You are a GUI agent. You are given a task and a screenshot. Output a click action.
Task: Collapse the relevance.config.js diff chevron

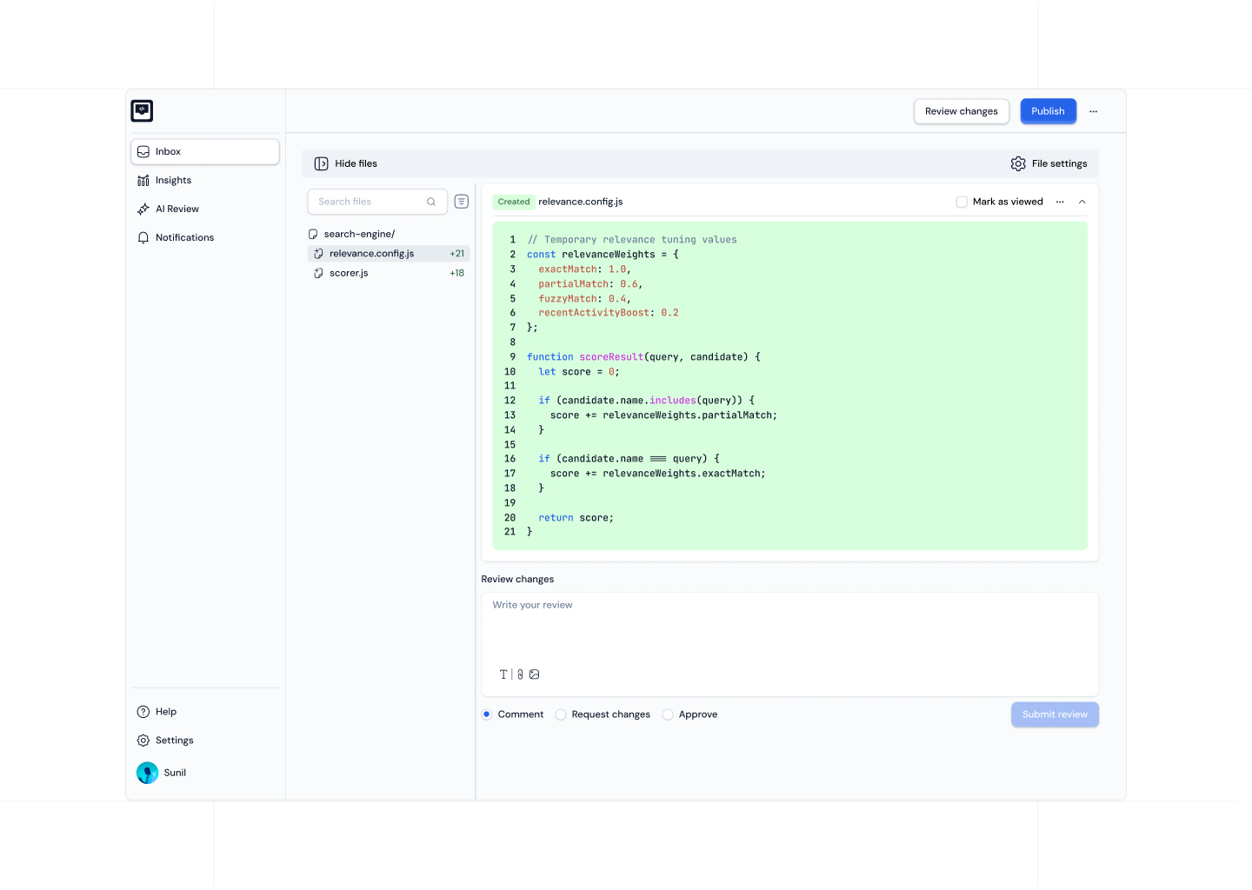coord(1082,202)
